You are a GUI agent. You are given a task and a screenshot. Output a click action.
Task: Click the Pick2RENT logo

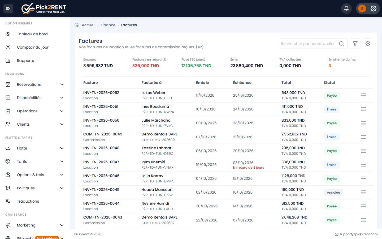click(x=44, y=8)
